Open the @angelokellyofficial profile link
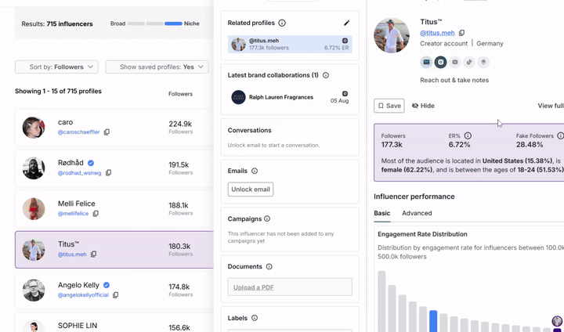Image resolution: width=564 pixels, height=332 pixels. point(83,295)
